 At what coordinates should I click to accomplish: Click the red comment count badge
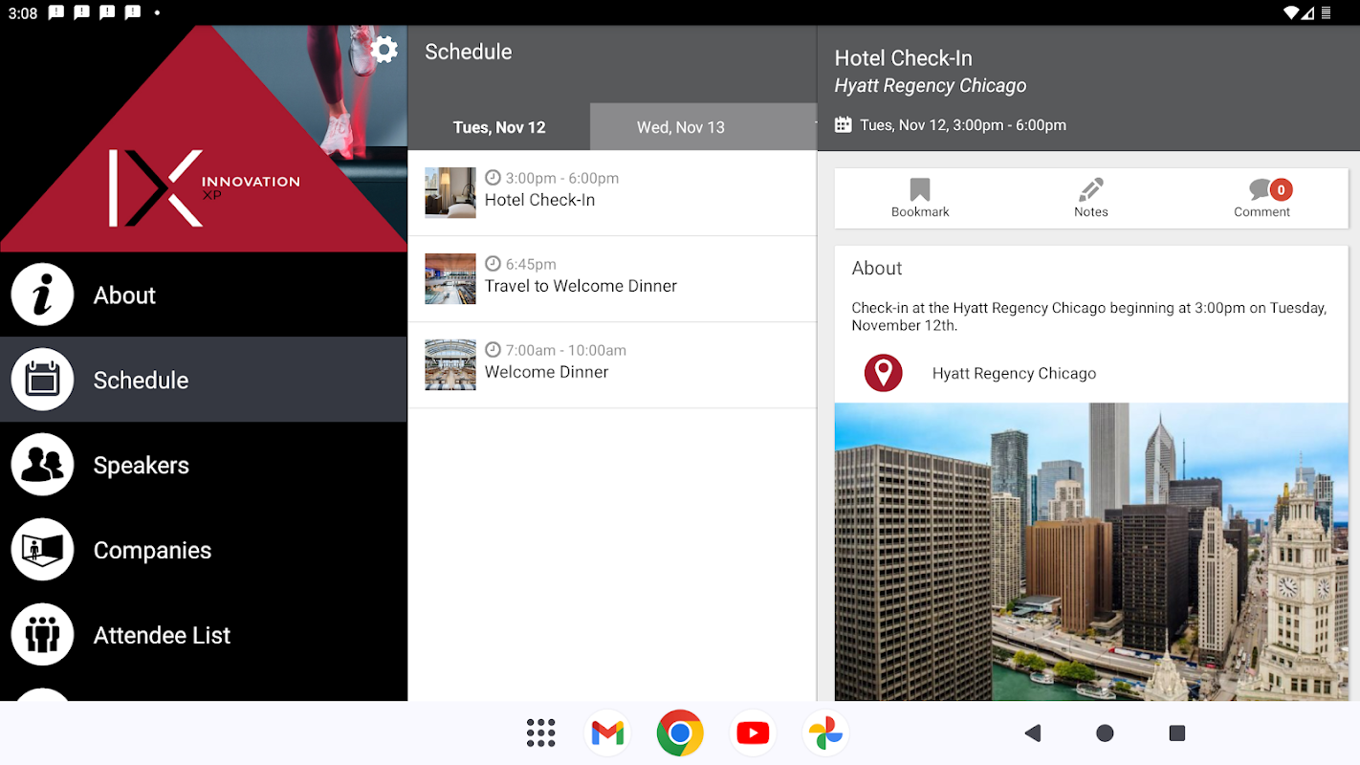pos(1281,189)
